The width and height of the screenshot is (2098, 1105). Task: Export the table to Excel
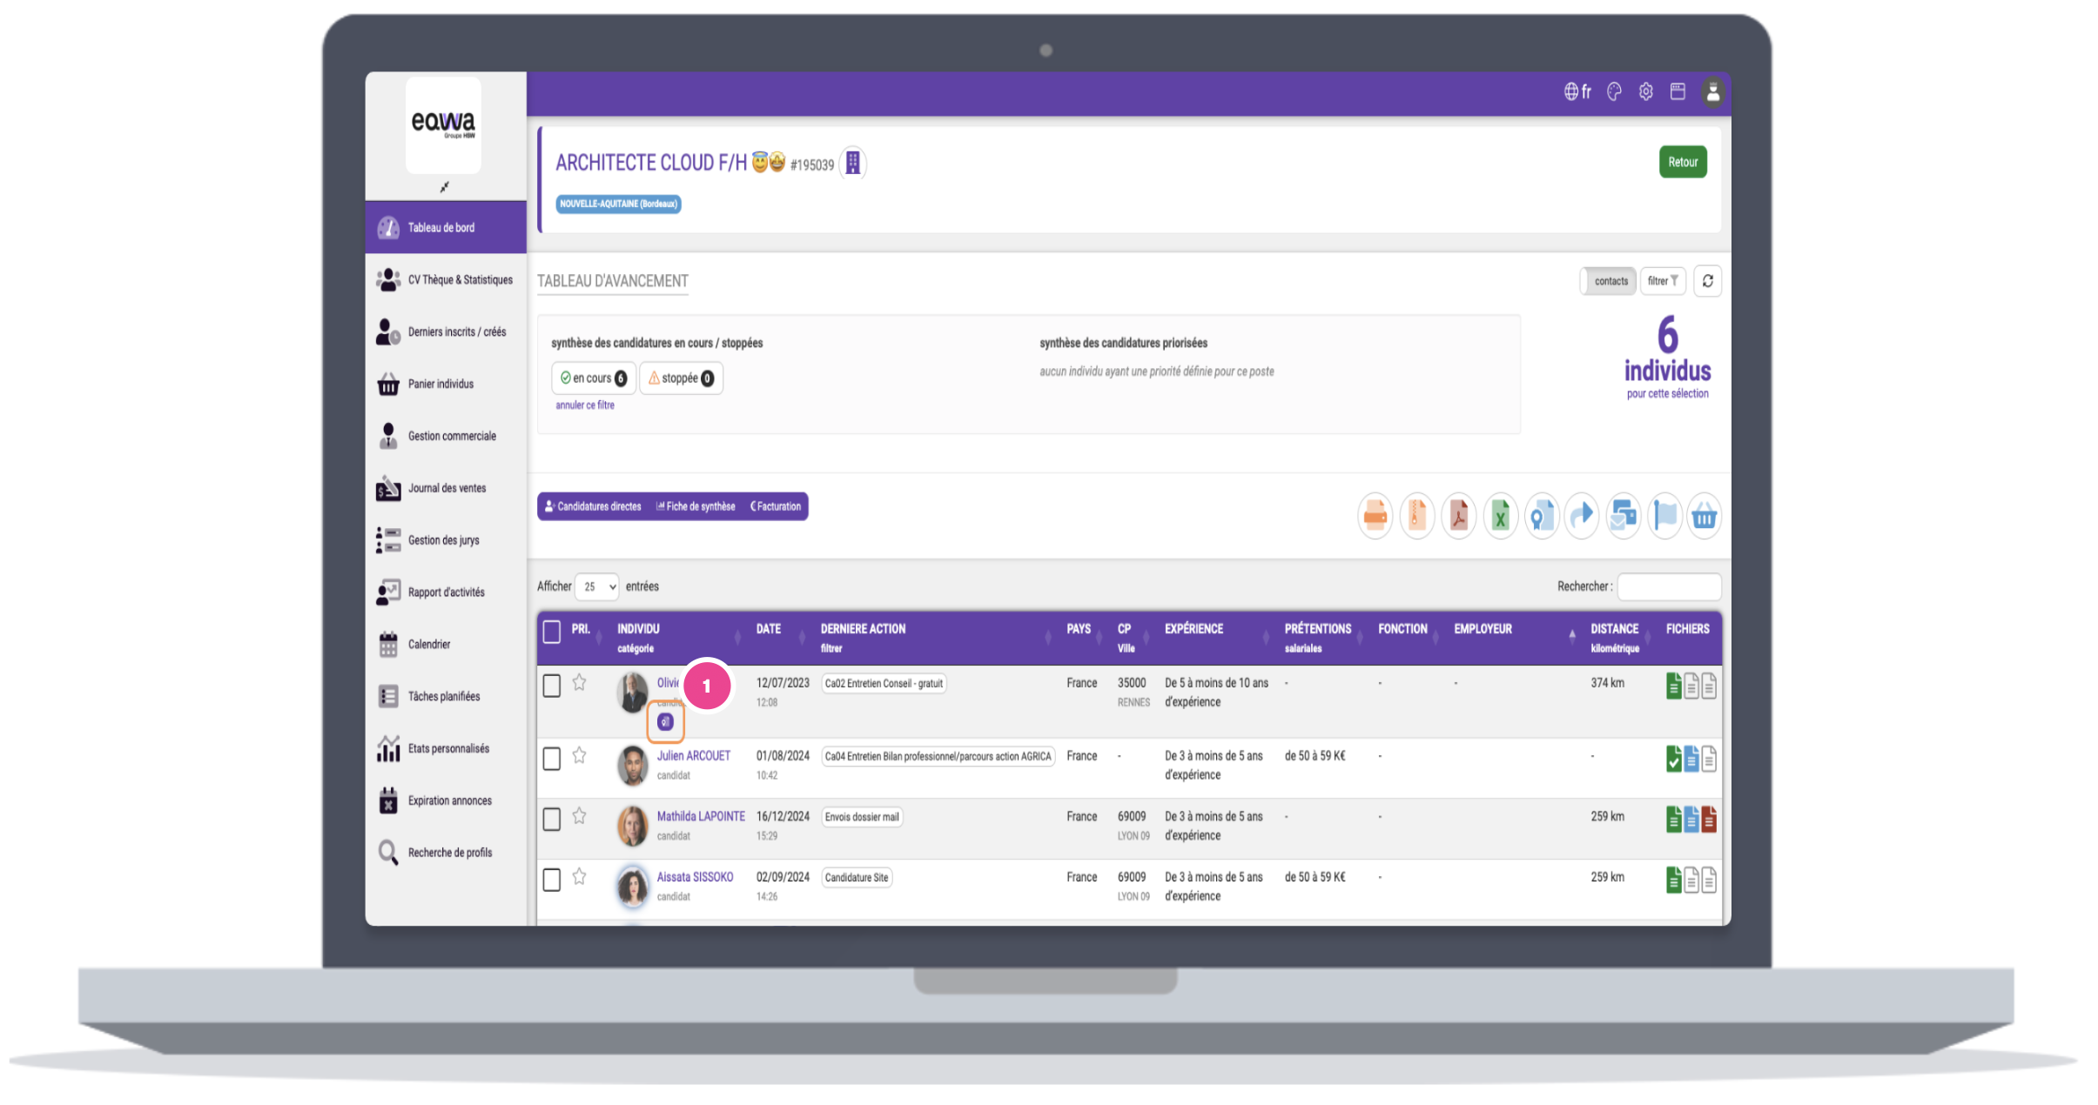click(1500, 516)
